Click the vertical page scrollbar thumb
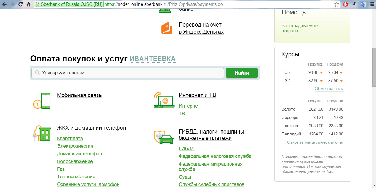The width and height of the screenshot is (376, 188). [374, 67]
